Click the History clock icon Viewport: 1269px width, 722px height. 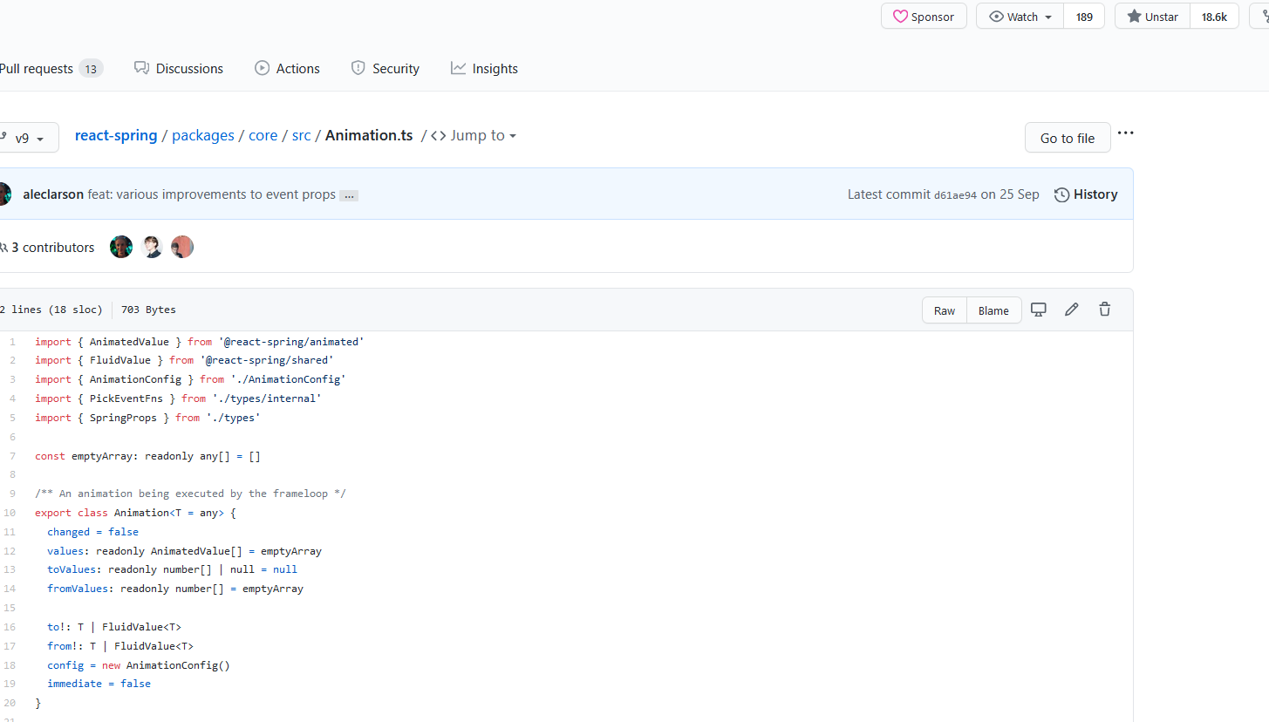pyautogui.click(x=1061, y=194)
